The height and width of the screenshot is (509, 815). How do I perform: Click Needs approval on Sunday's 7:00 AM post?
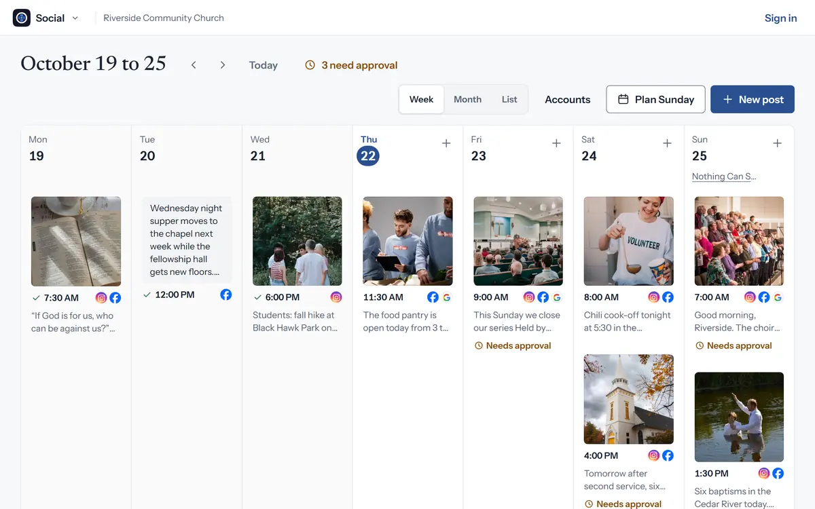pos(733,346)
